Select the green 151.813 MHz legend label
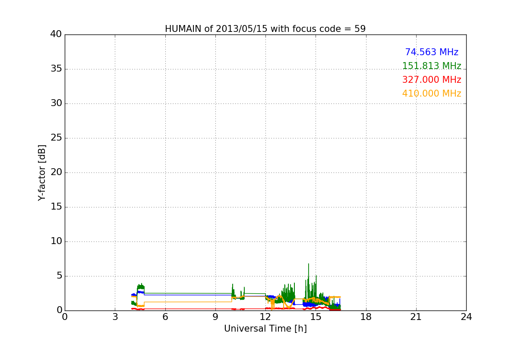518x345 pixels. point(432,66)
